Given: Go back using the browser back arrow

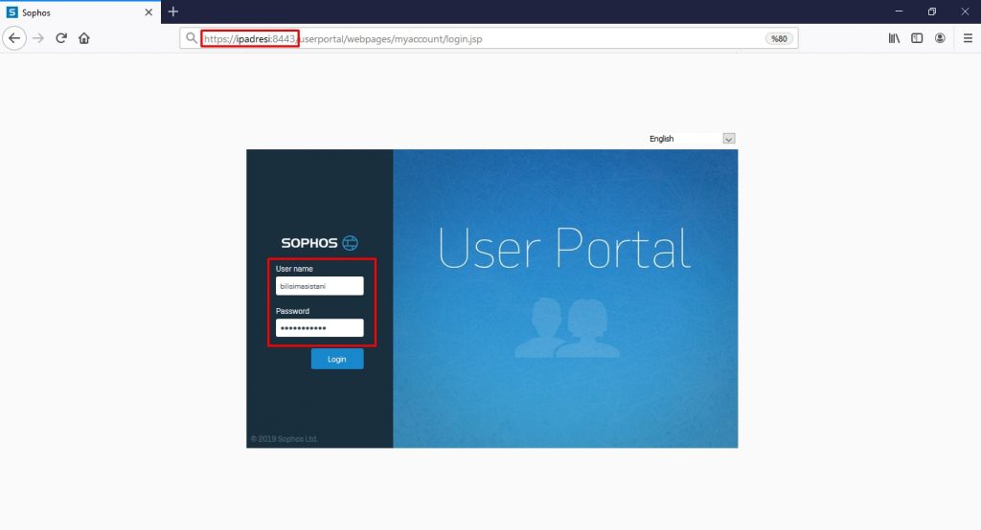Looking at the screenshot, I should tap(14, 38).
